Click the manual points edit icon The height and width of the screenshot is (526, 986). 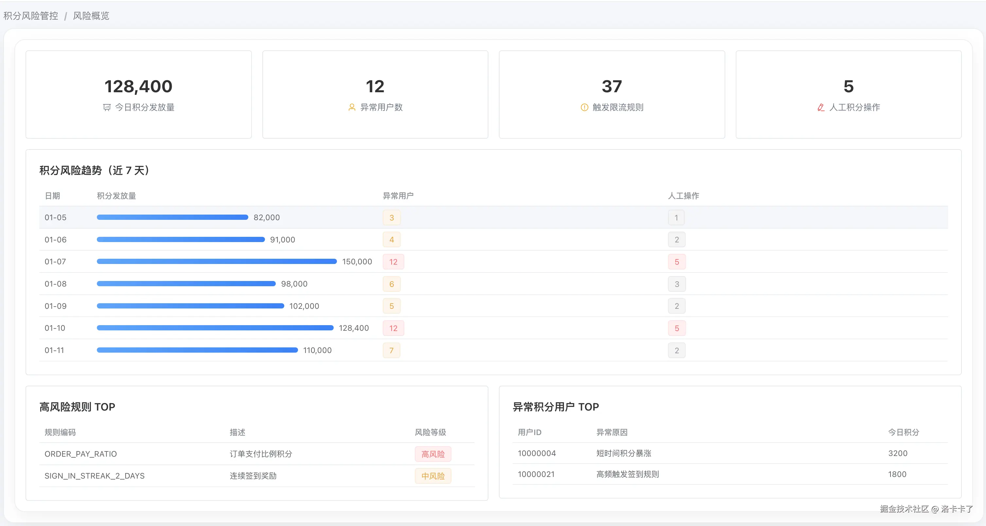point(821,108)
